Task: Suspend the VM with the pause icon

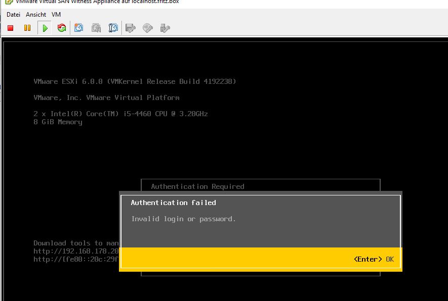Action: (x=27, y=28)
